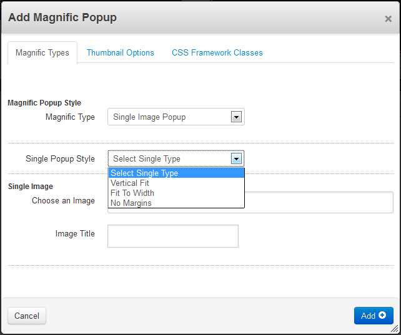Click the blue Add button
This screenshot has height=335, width=401.
[374, 316]
